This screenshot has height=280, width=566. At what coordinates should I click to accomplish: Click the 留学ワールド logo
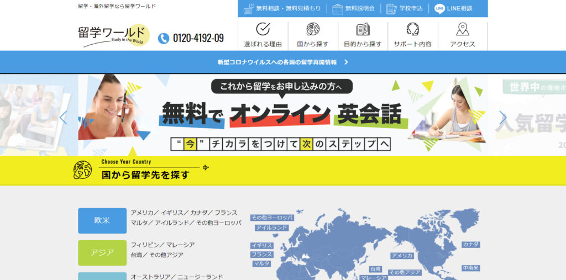pos(114,36)
